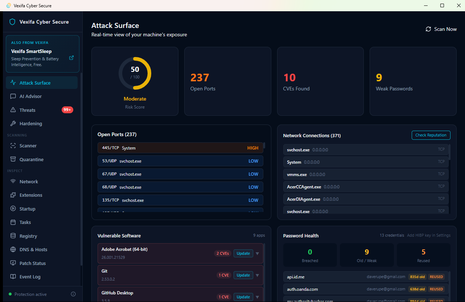Click the Open Ports list scrollbar
The height and width of the screenshot is (302, 465).
point(264,146)
